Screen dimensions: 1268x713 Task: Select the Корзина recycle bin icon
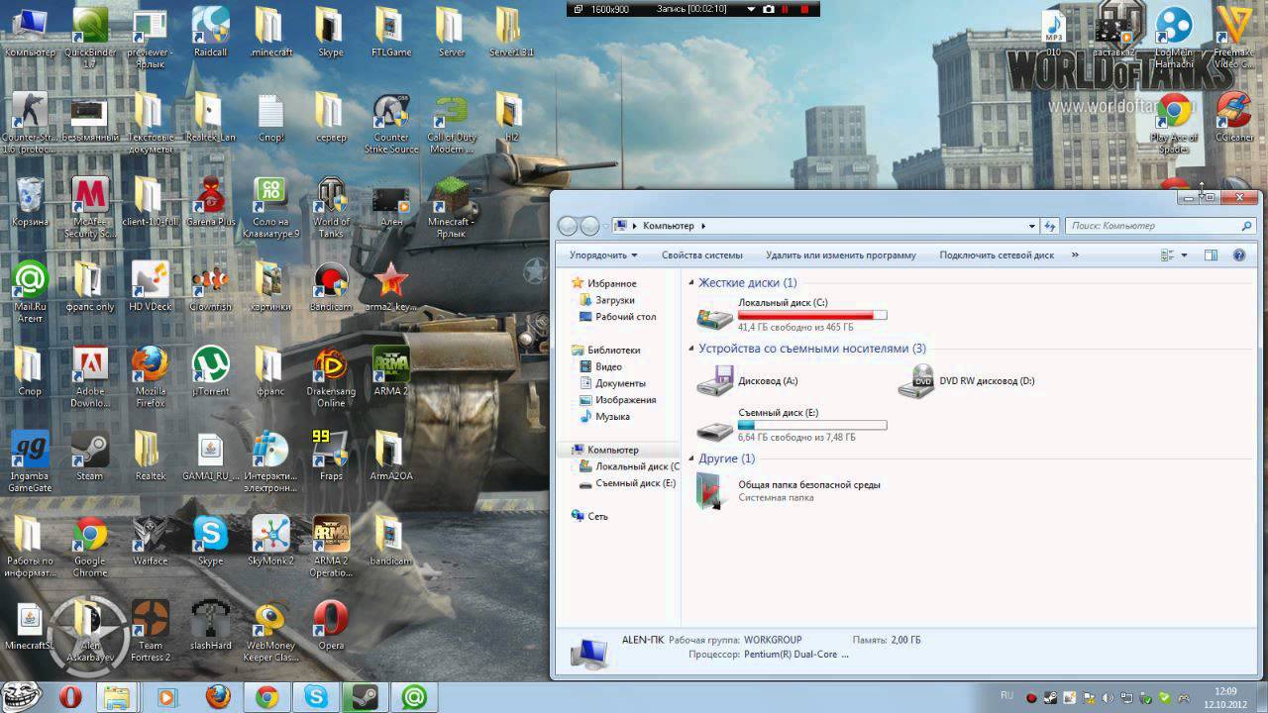(30, 202)
